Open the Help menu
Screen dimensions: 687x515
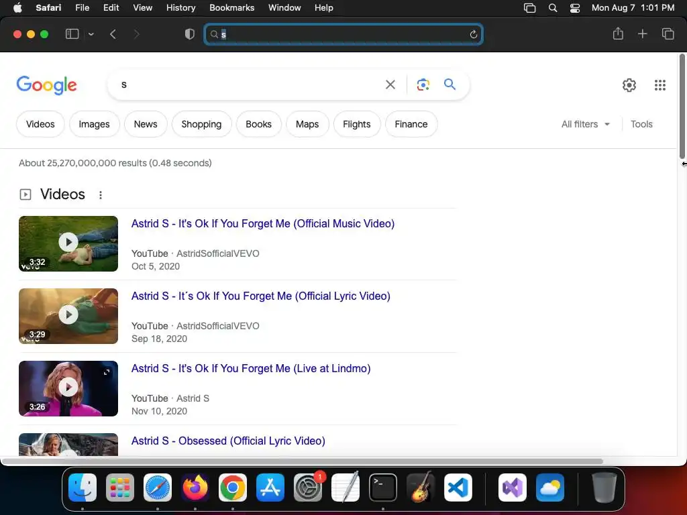[x=324, y=8]
